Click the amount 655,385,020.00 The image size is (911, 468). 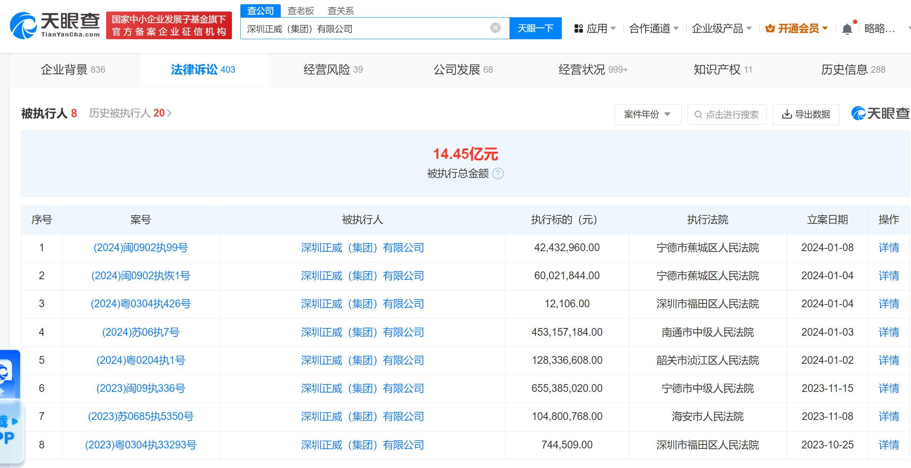tap(567, 388)
